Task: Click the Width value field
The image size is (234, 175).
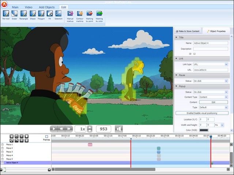Action: click(x=203, y=125)
